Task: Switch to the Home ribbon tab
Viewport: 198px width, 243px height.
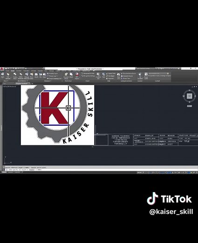Action: click(x=7, y=71)
